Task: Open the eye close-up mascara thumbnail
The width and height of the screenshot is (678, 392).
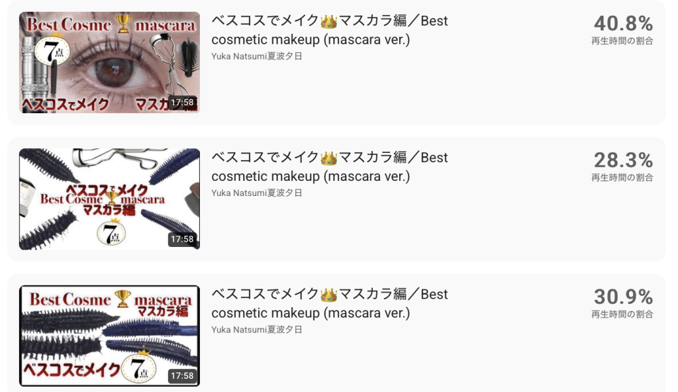Action: pos(109,62)
